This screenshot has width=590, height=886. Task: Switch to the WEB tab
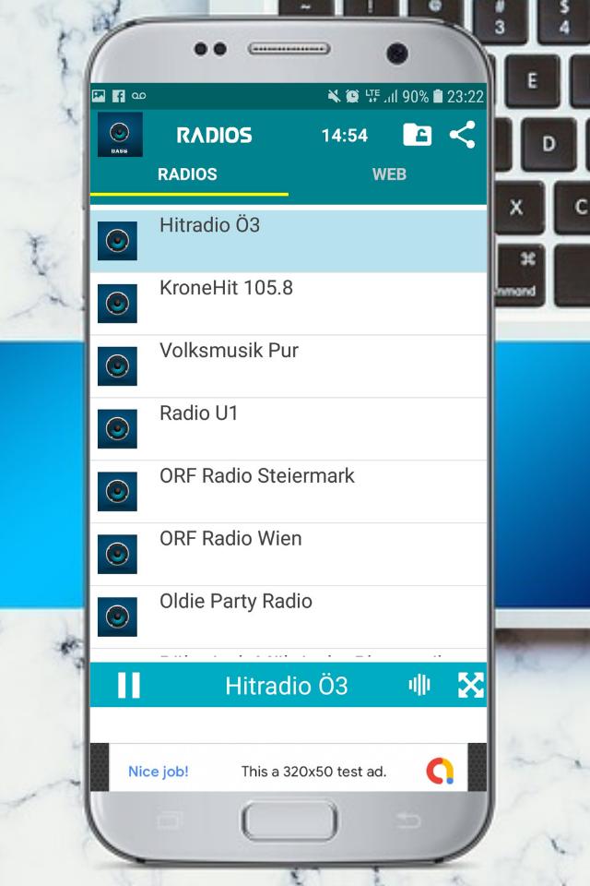pos(389,174)
